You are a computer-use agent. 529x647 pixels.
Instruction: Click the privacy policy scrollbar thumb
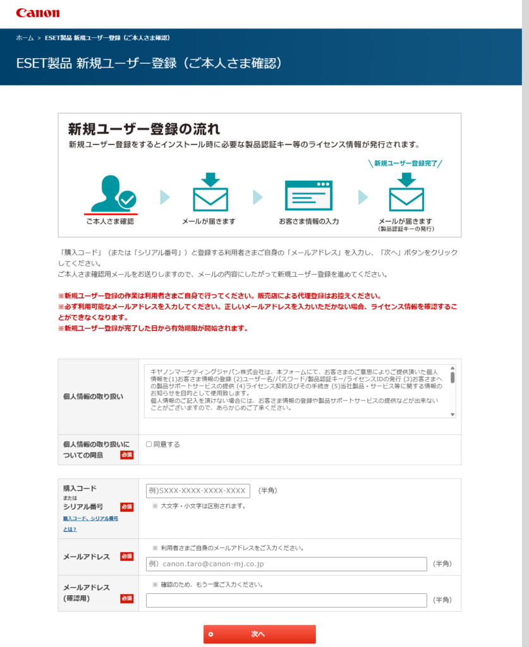pos(453,378)
